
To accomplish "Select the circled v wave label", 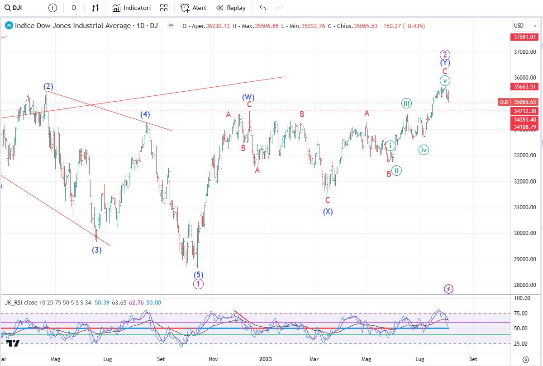I will 445,81.
